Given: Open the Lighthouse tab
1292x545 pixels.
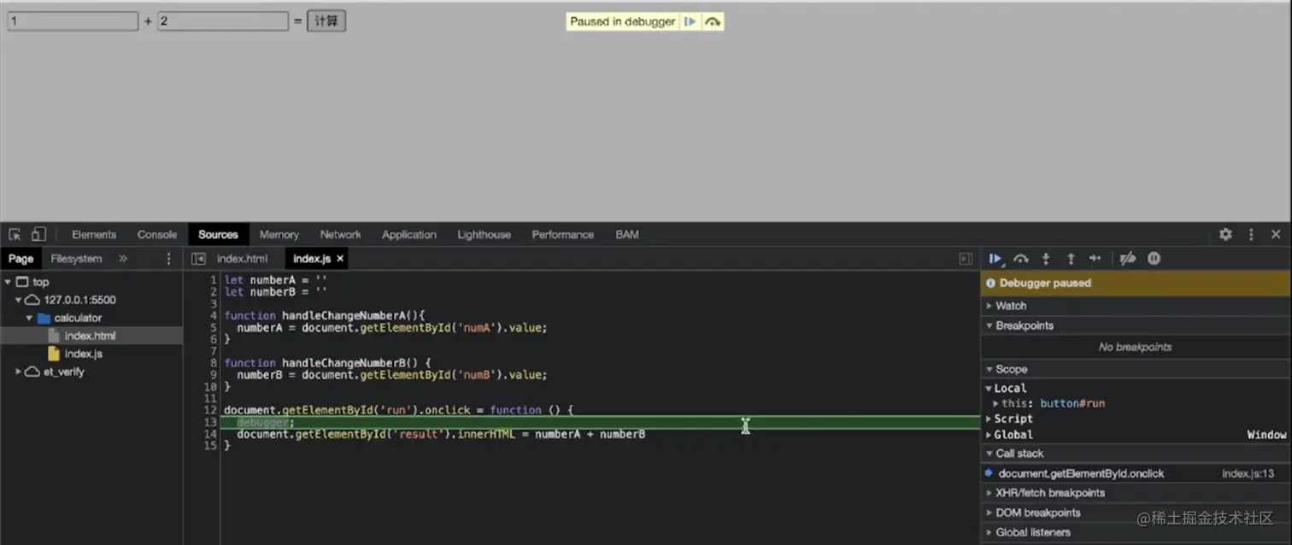Looking at the screenshot, I should [x=484, y=234].
